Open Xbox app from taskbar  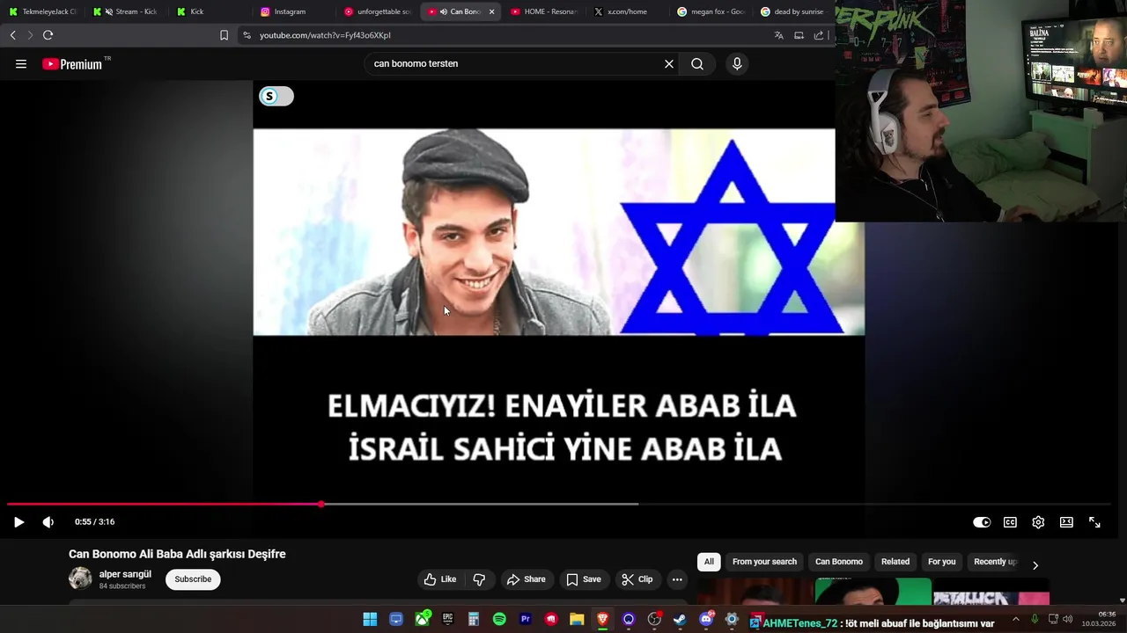pos(423,620)
